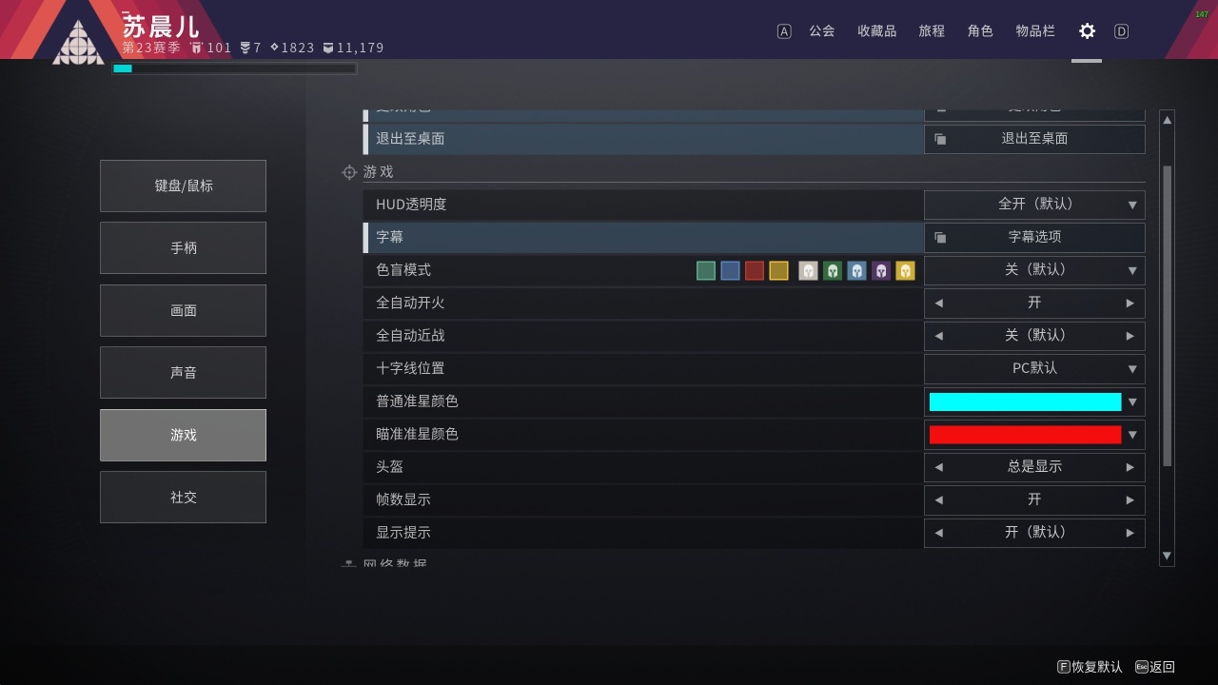Click the triangular player emblem icon
This screenshot has height=685, width=1218.
78,43
